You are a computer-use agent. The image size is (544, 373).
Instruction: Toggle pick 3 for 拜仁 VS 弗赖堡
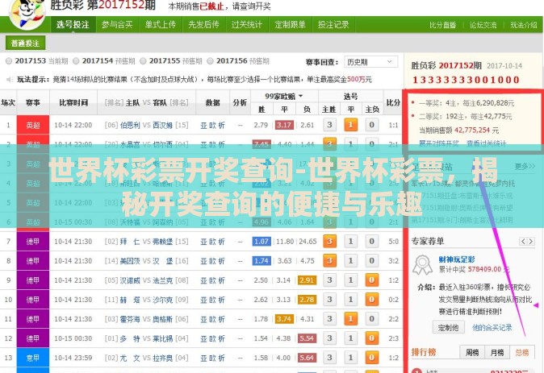pos(329,241)
